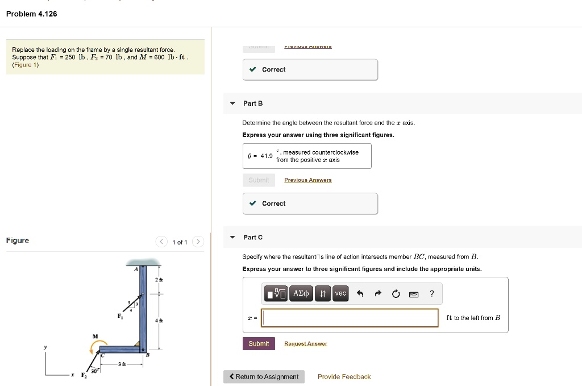Click the Correct confirmation box in Part B
The image size is (582, 386).
click(x=310, y=203)
